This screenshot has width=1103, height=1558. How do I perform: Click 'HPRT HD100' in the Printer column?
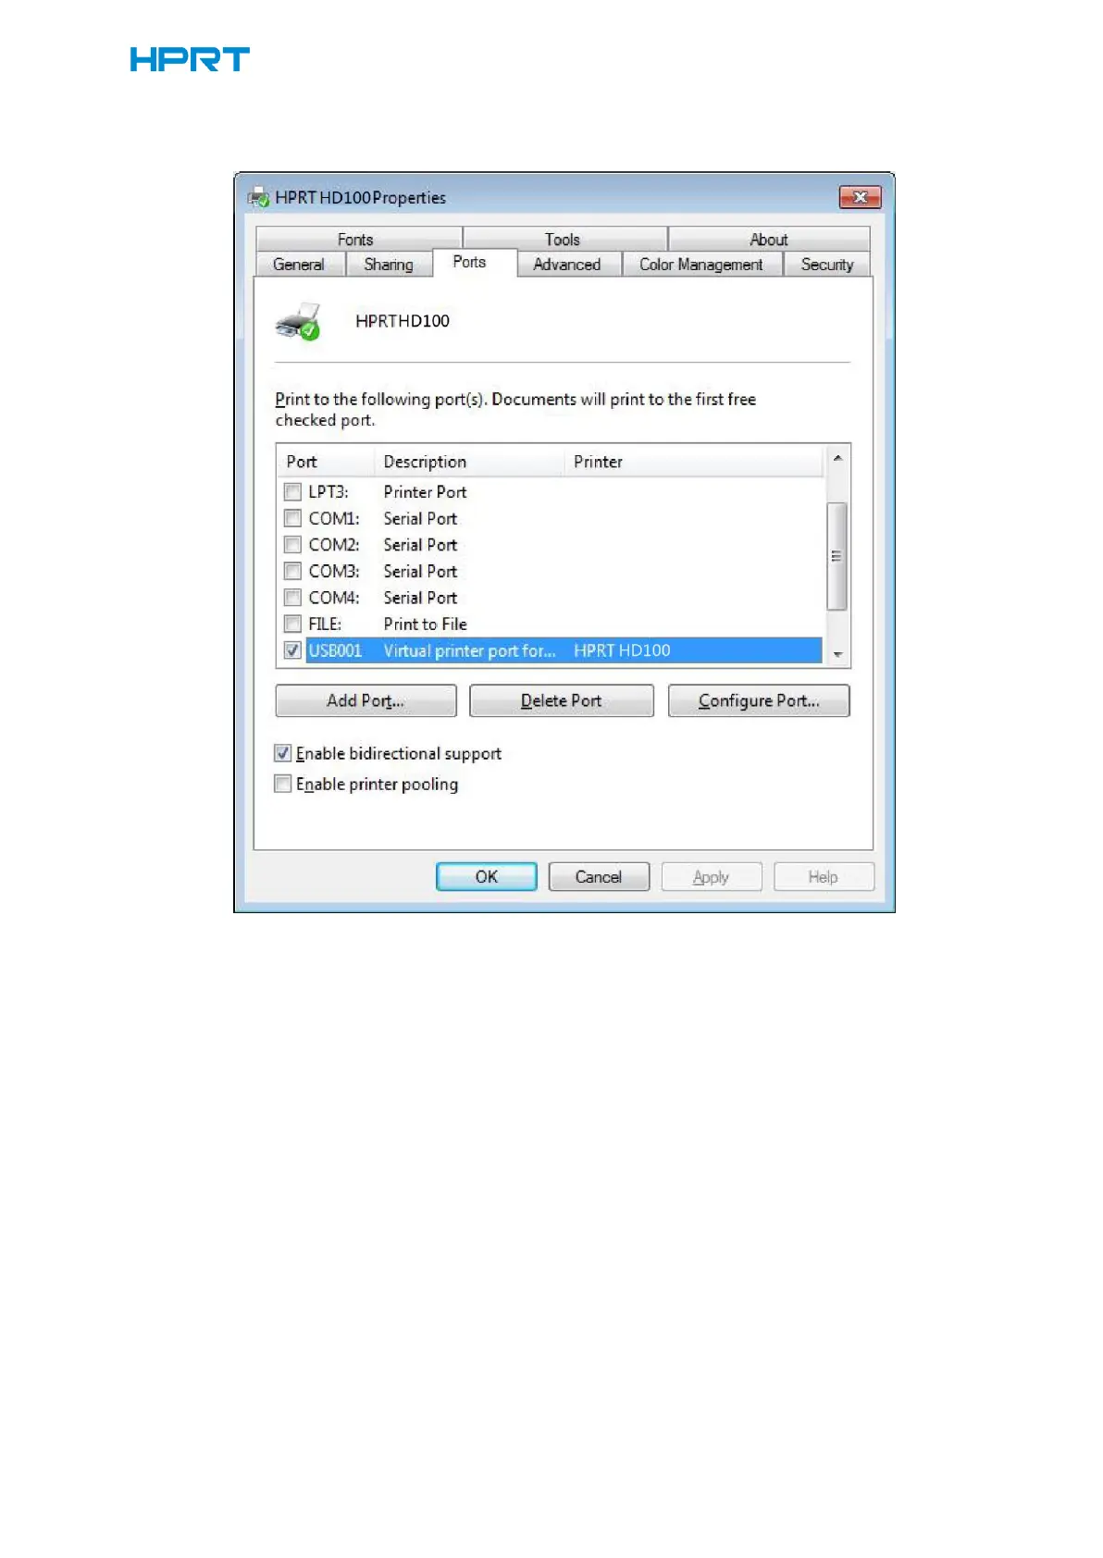tap(622, 650)
